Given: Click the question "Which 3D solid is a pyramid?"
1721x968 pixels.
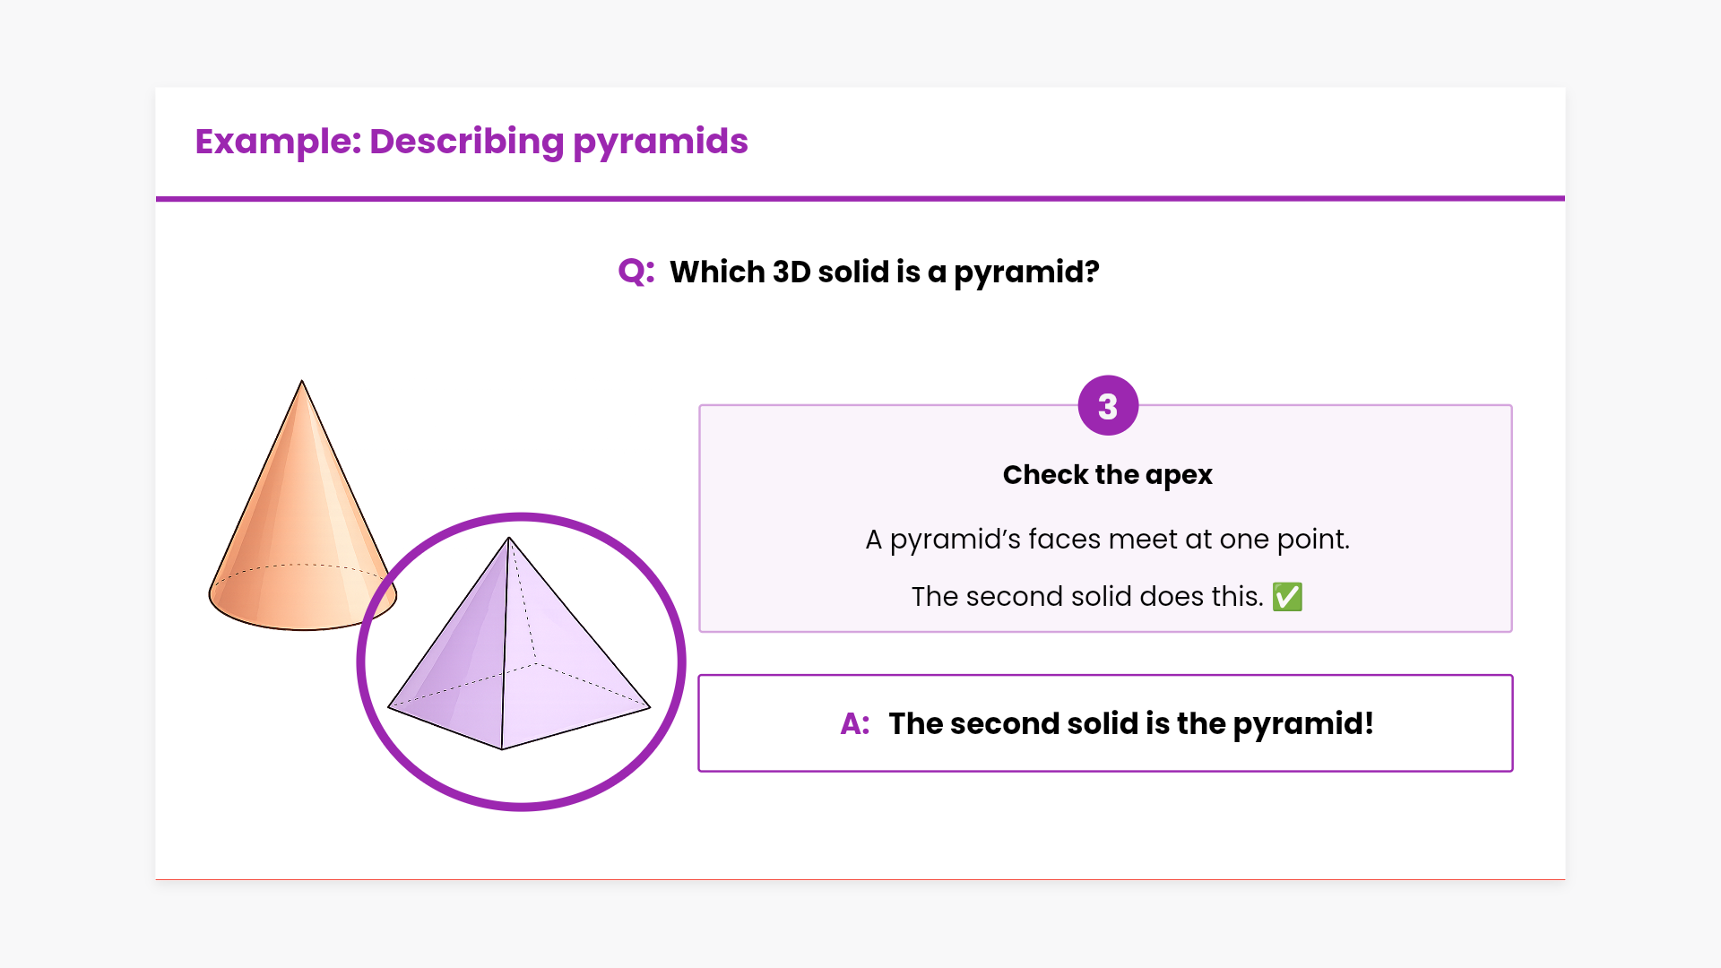Looking at the screenshot, I should pyautogui.click(x=884, y=272).
